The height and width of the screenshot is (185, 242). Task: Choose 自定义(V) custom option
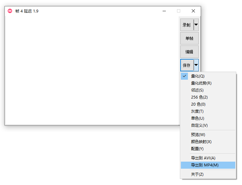[199, 125]
